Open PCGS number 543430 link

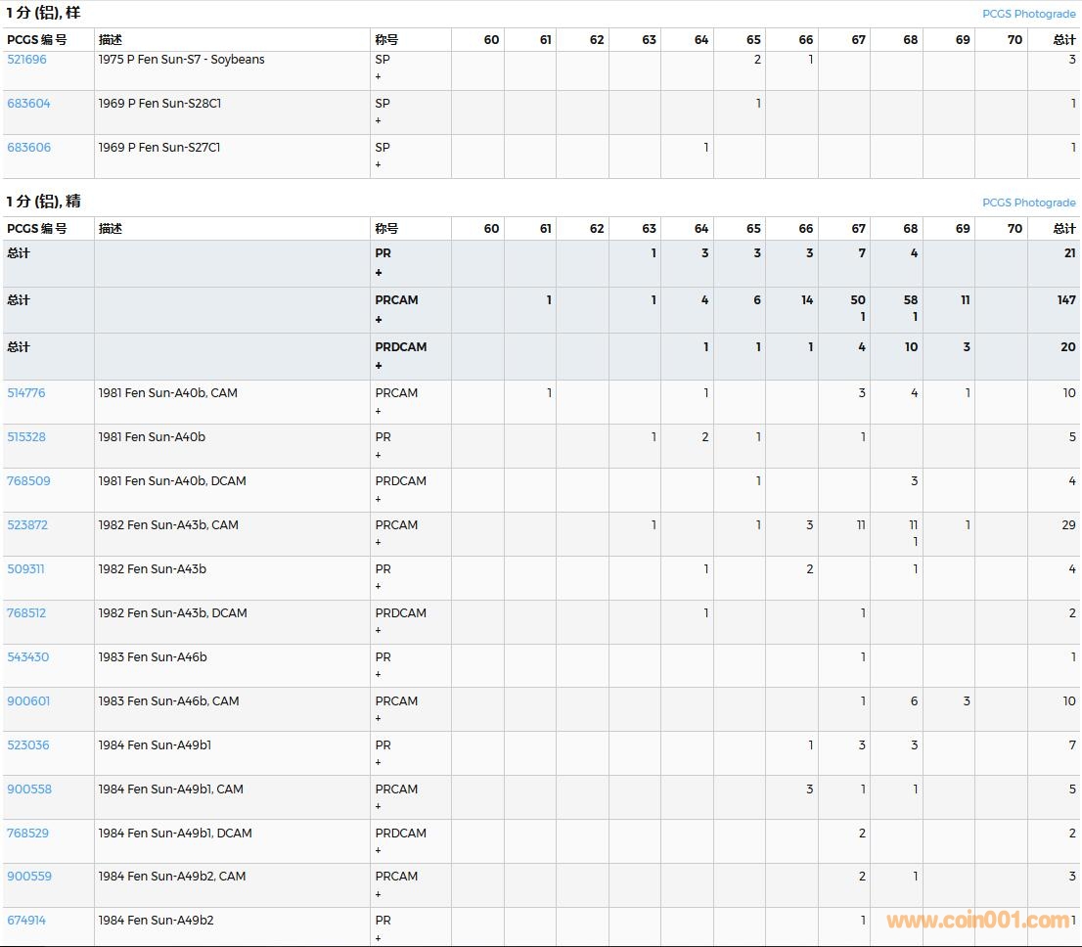[x=27, y=657]
